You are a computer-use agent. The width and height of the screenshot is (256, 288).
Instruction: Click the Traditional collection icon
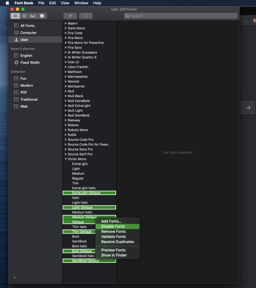16,99
